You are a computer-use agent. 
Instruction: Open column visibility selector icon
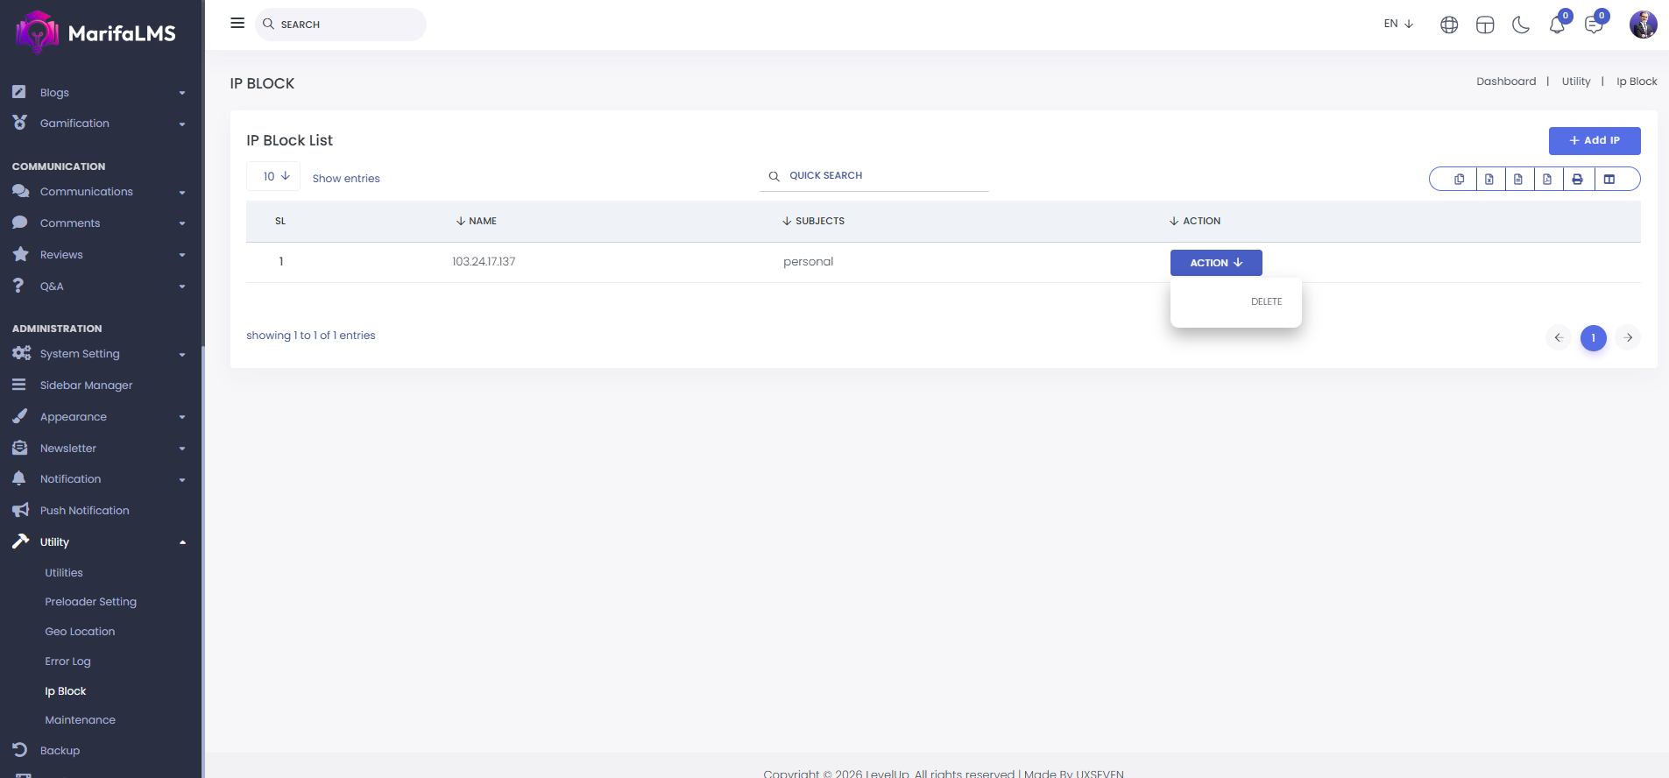(x=1609, y=180)
